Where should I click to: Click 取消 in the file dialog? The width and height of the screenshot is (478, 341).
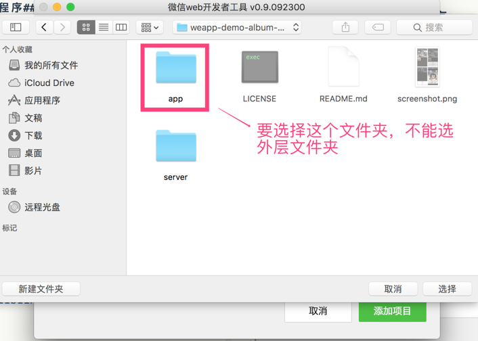tap(393, 289)
